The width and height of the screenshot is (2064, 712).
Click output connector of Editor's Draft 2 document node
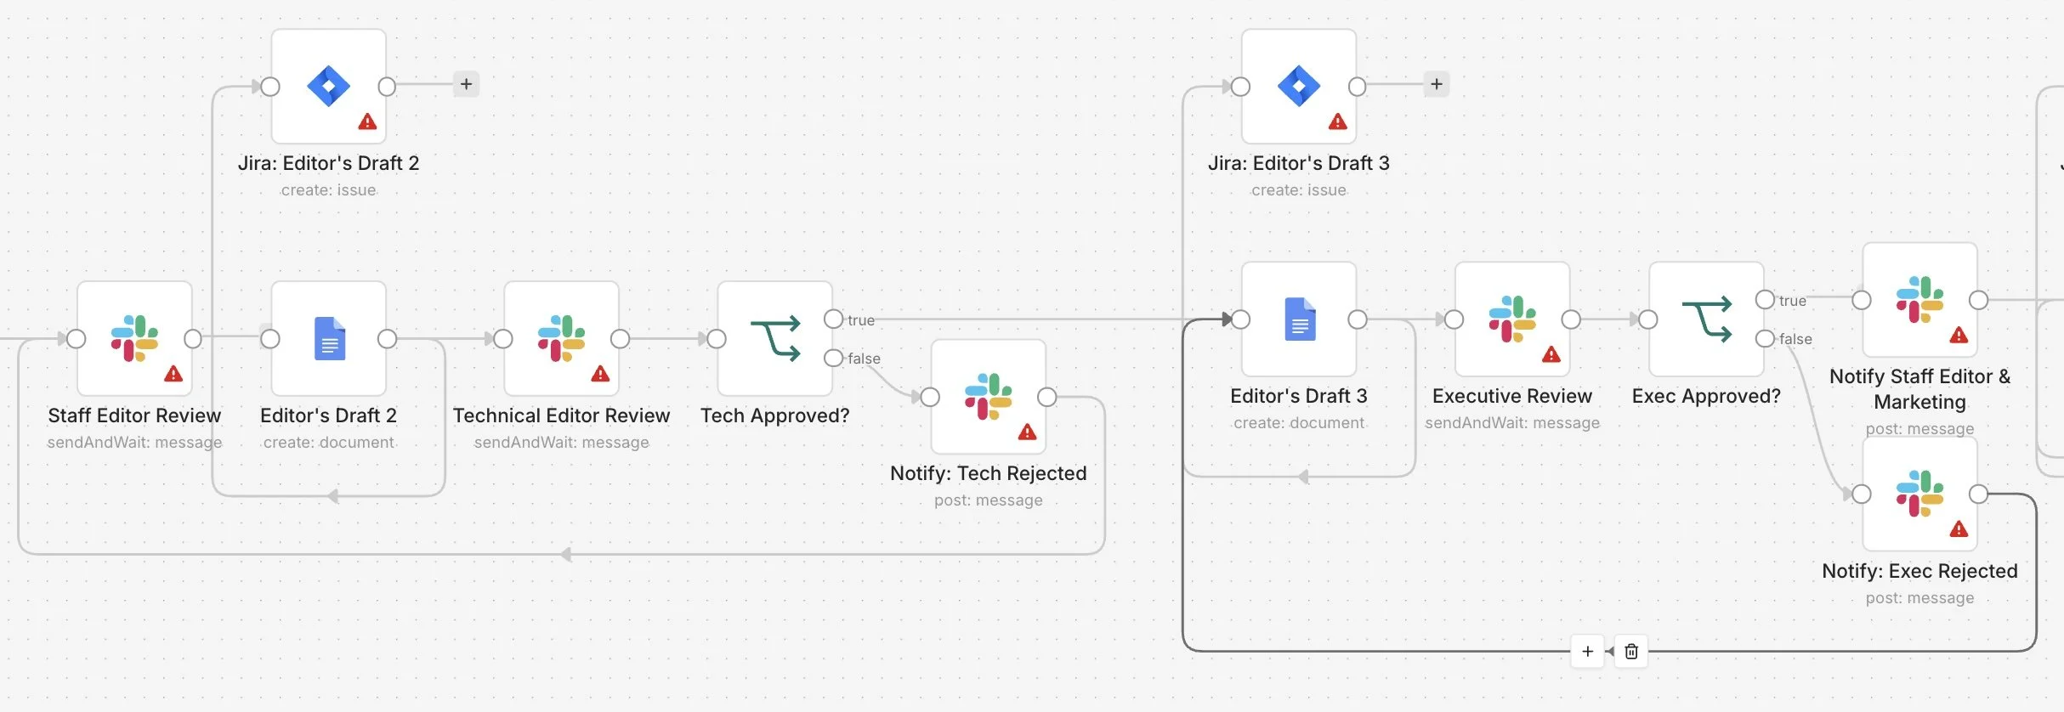387,339
